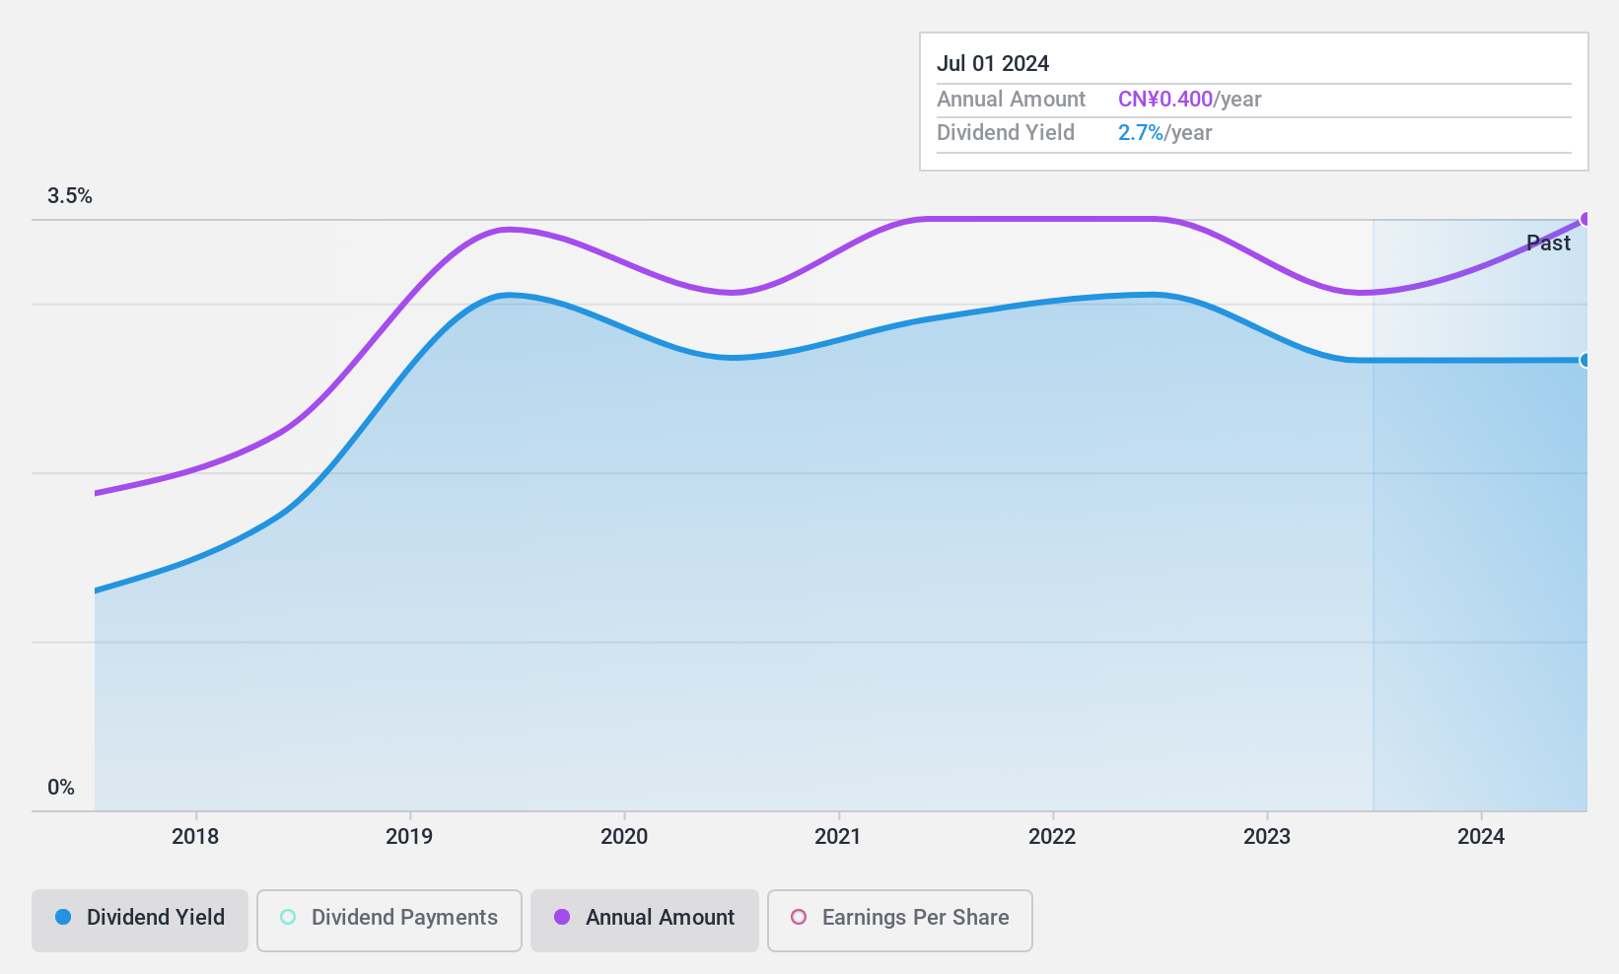Click the 2018 x-axis label
1619x974 pixels.
[195, 837]
